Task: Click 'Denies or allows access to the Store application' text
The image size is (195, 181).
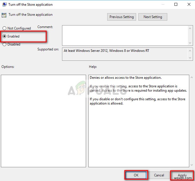Action: pos(126,78)
